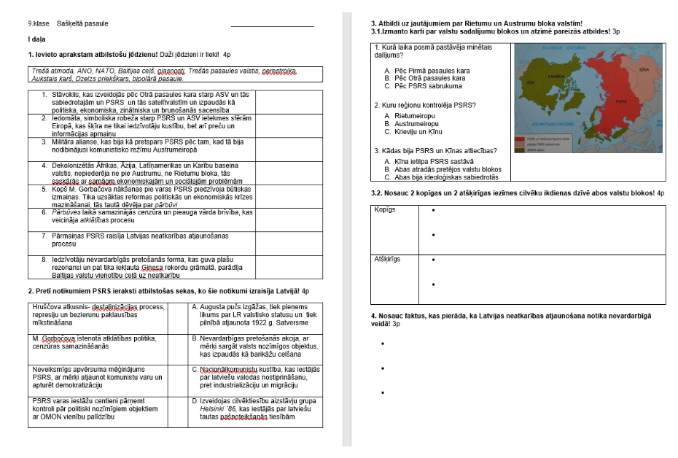Screen dimensions: 678x458
Task: Click the first bullet under question 4
Action: tap(382, 344)
